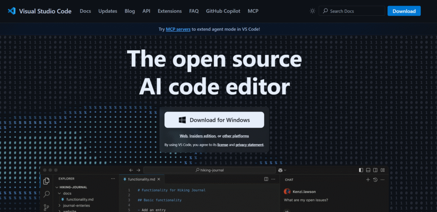This screenshot has width=437, height=212.
Task: Click the Kenzi.lawson username text
Action: coord(304,191)
